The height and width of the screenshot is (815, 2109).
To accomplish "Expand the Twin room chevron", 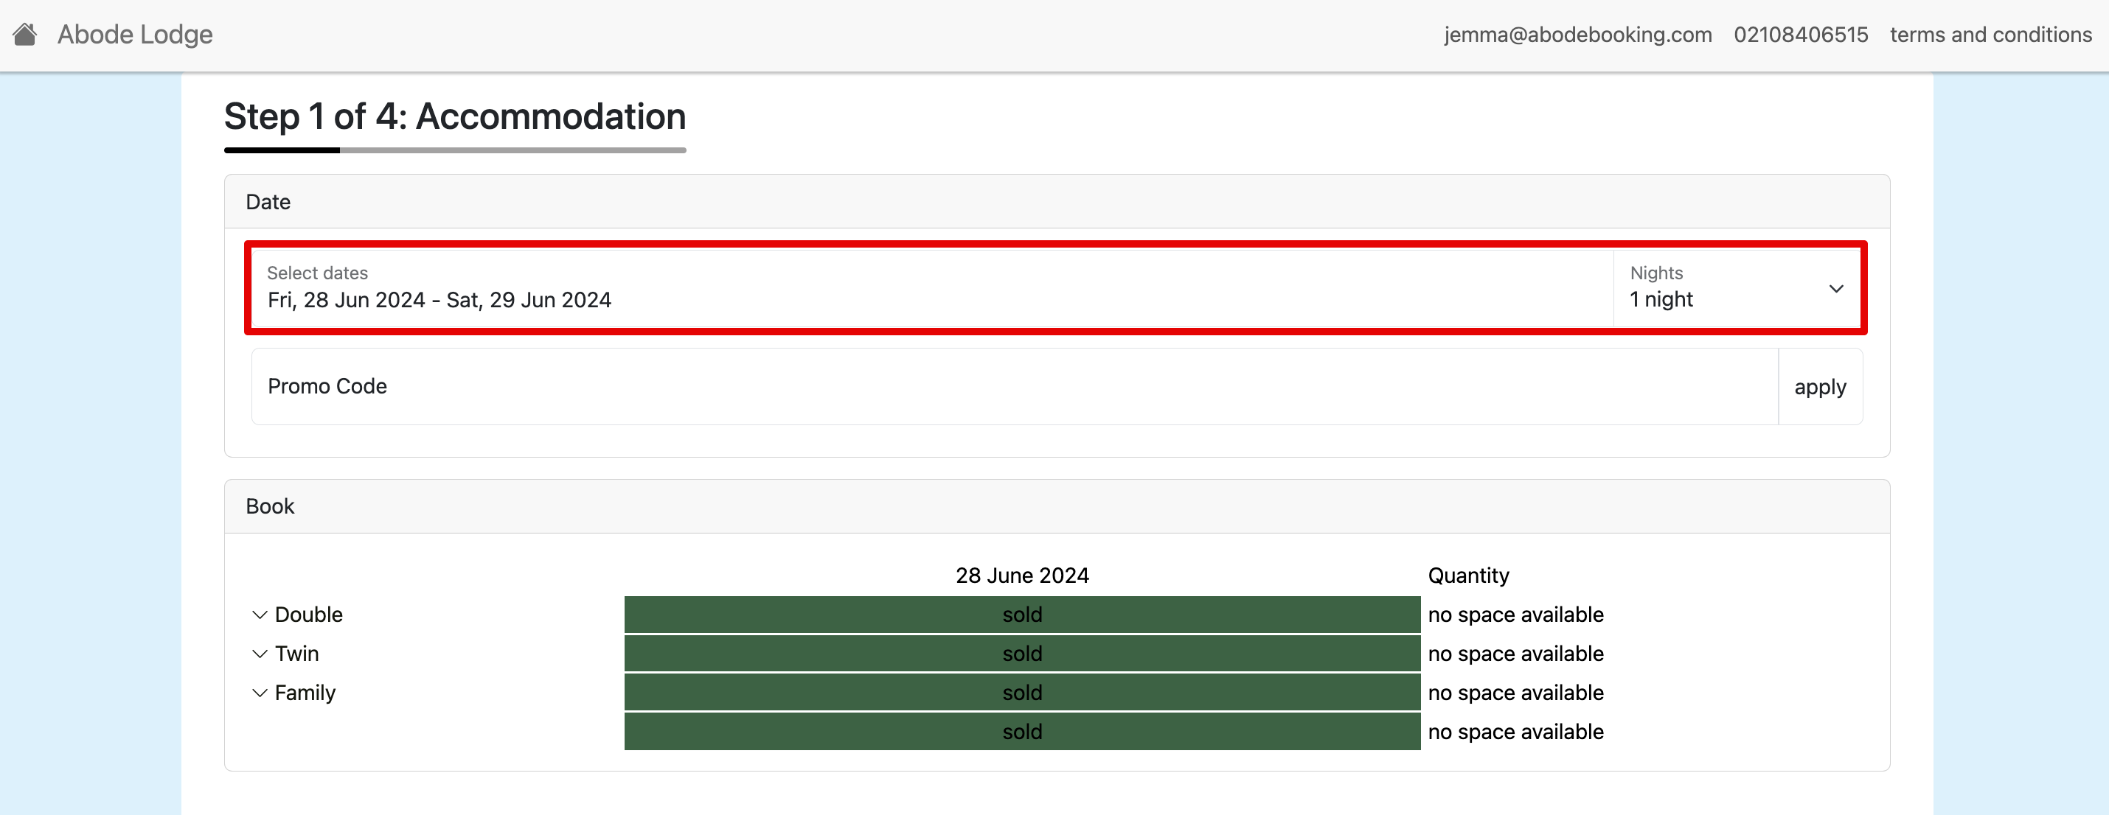I will [260, 654].
